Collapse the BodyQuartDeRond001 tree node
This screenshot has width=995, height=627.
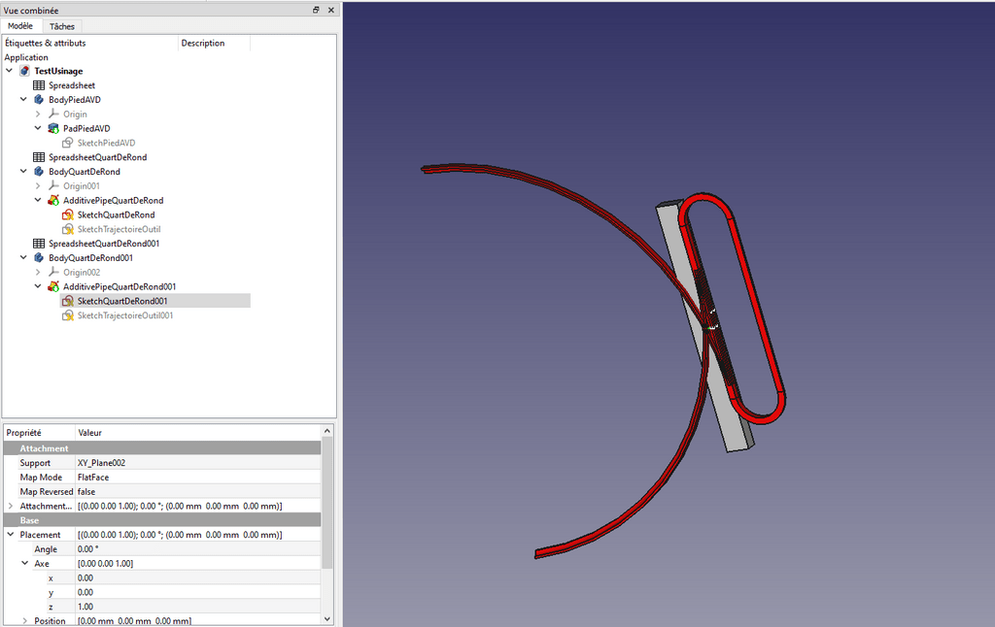coord(24,258)
